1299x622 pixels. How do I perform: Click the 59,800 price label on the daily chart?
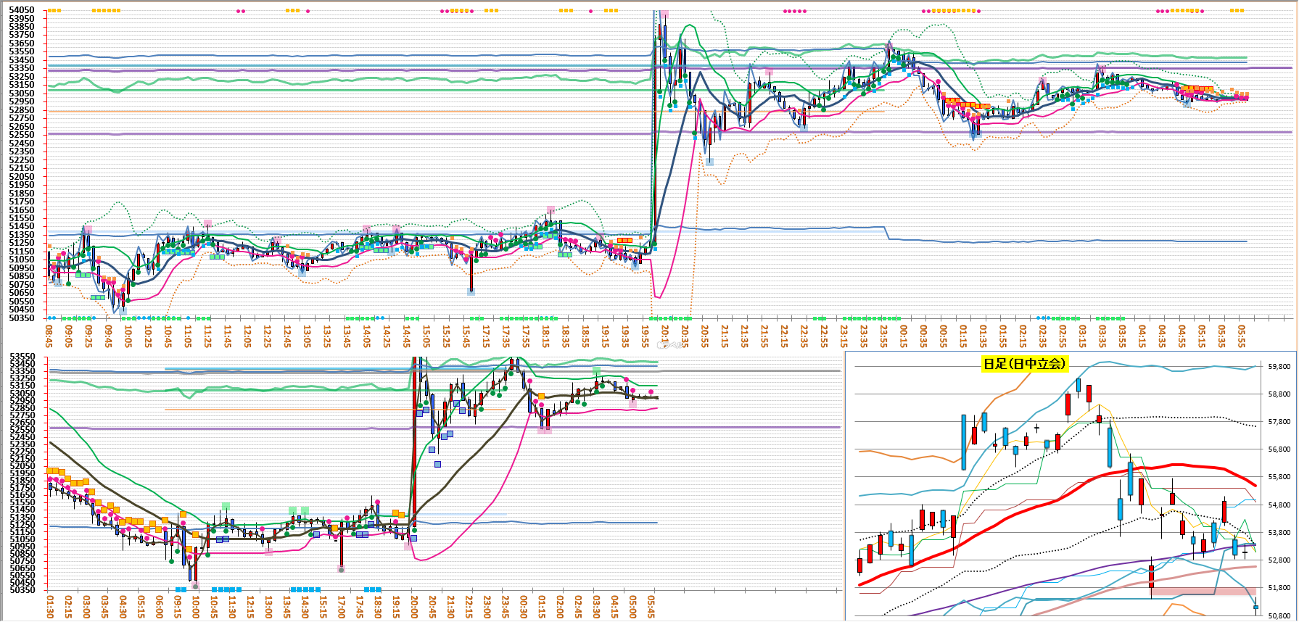(1279, 367)
